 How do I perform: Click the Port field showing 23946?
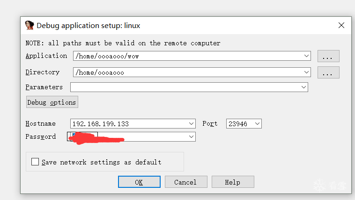pyautogui.click(x=239, y=124)
